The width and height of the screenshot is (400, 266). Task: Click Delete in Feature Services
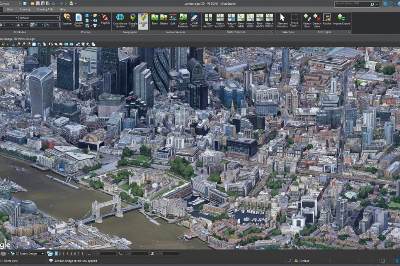pos(164,19)
